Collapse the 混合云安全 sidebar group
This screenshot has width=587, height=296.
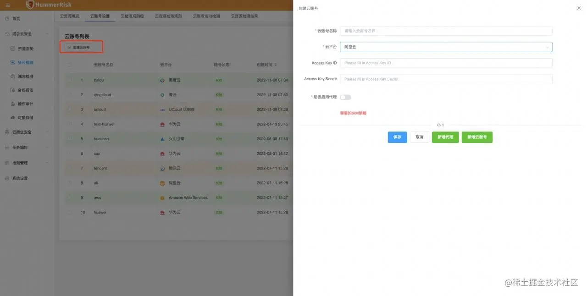pos(48,34)
